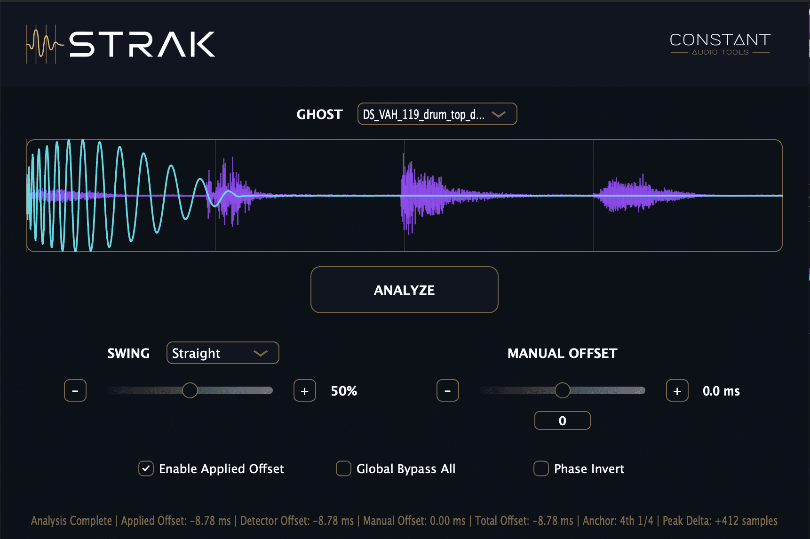Click the Peak Delta: +412 samples status

(720, 521)
